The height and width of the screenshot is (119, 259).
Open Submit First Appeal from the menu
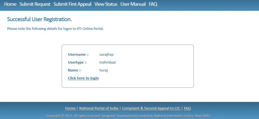point(72,4)
